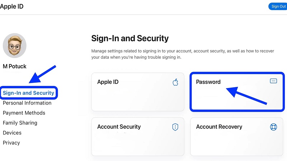Open the Password card title
Viewport: 287px width, 161px height.
(x=208, y=82)
